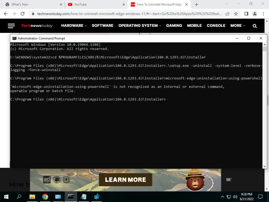The width and height of the screenshot is (269, 202).
Task: Click the Smokey Bear image in ad
Action: click(x=195, y=180)
